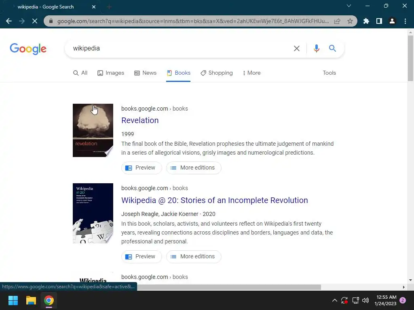Show hidden system tray icons
Screen dimensions: 414x310
[x=334, y=300]
